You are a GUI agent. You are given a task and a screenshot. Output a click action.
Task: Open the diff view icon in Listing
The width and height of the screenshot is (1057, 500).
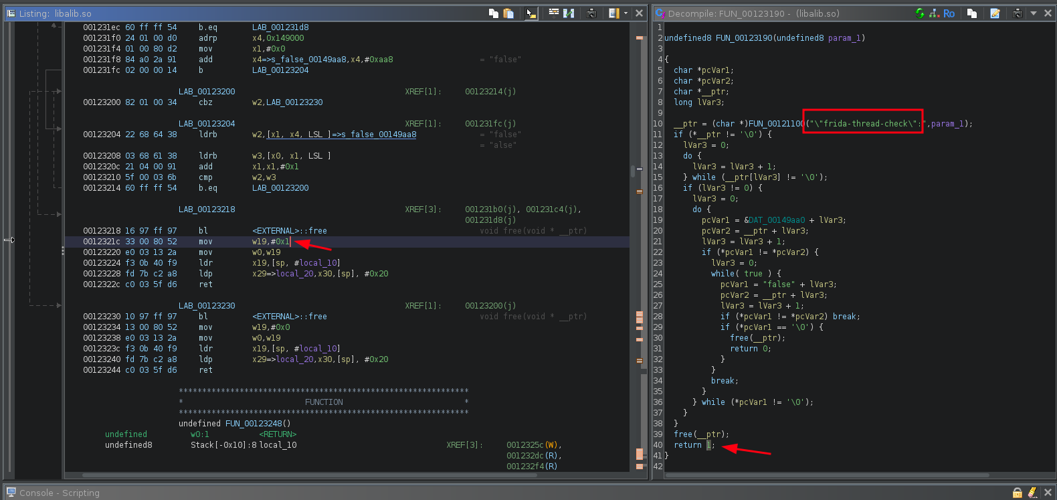[569, 13]
